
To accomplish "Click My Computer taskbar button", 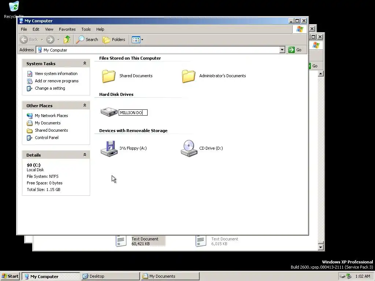I will (51, 277).
